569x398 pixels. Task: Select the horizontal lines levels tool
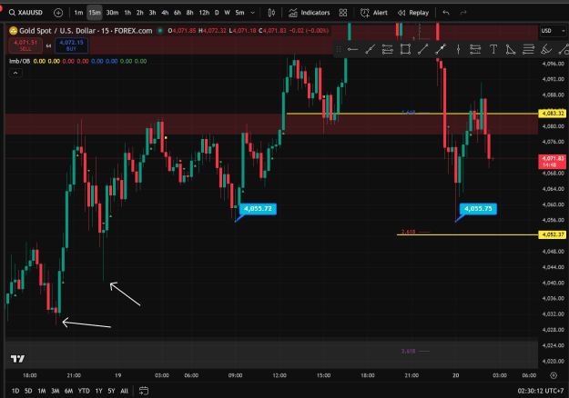[x=528, y=49]
